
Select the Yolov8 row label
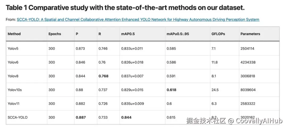[13, 76]
